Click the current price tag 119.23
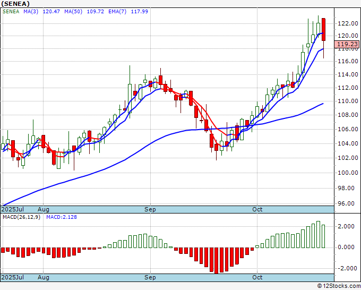 pos(347,44)
